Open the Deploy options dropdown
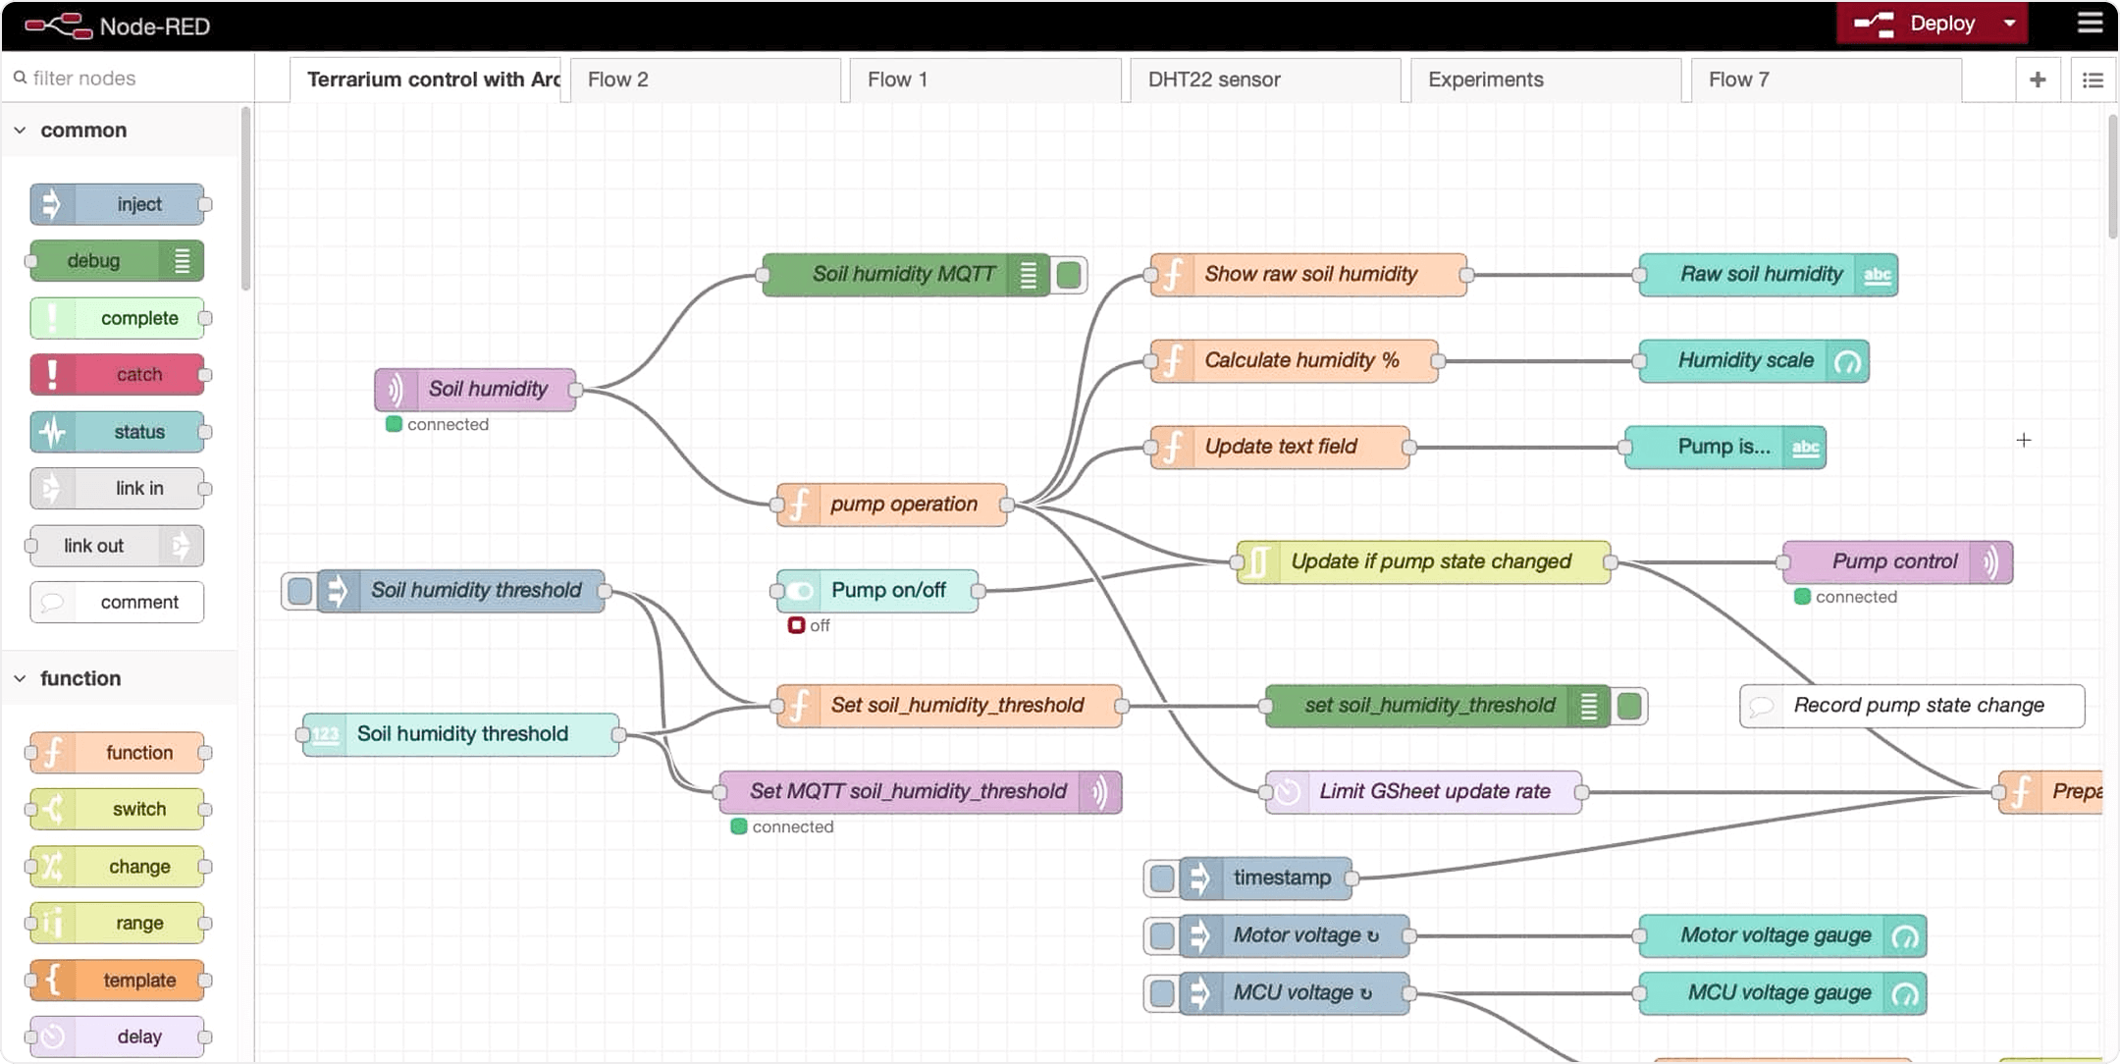This screenshot has width=2120, height=1064. 2008,23
